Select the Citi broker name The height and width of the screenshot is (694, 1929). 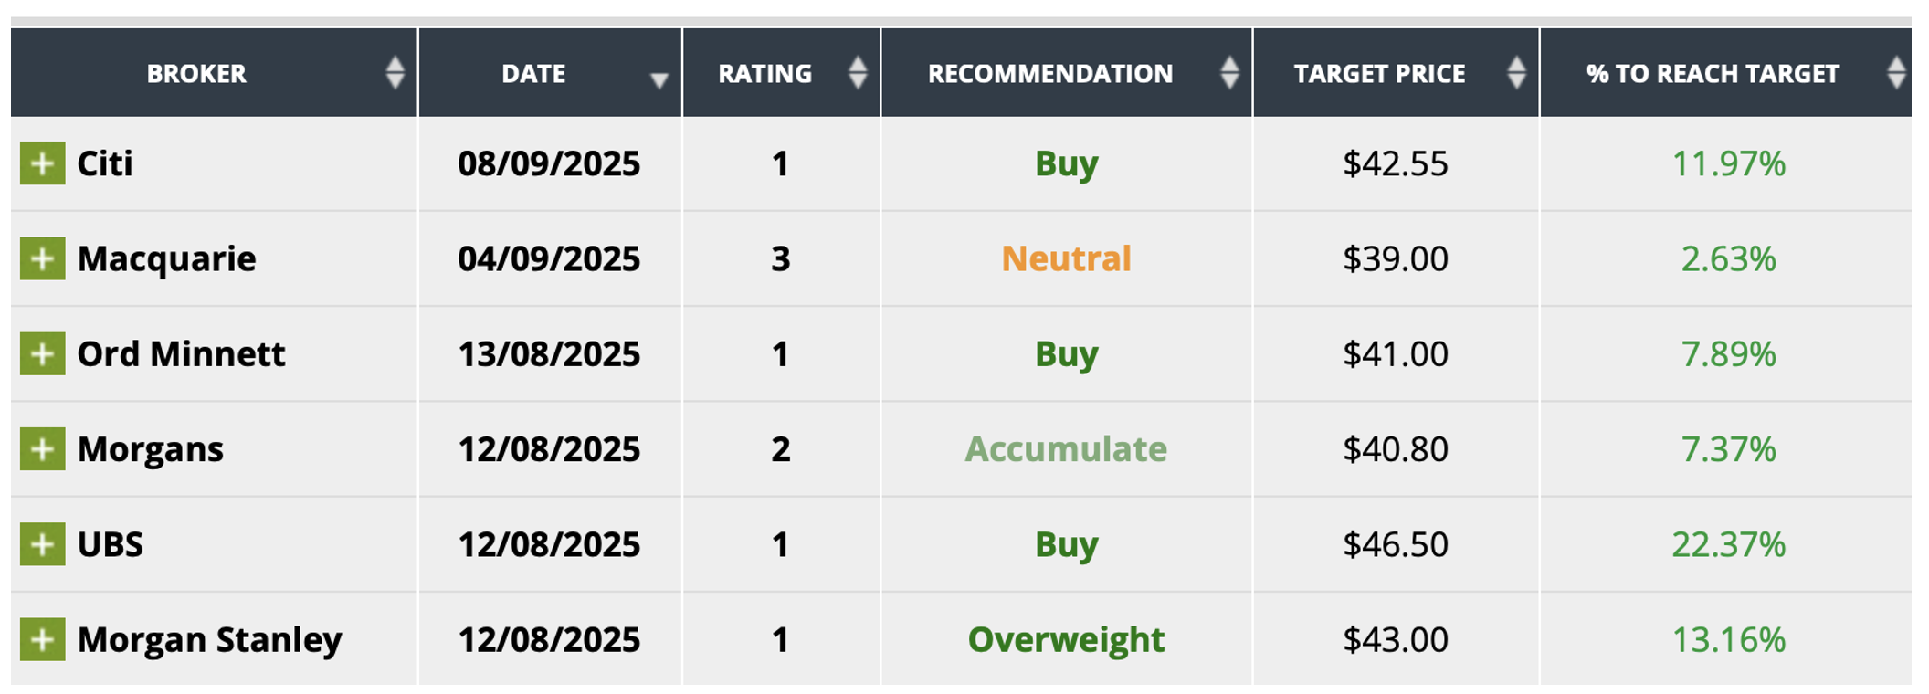pyautogui.click(x=105, y=163)
